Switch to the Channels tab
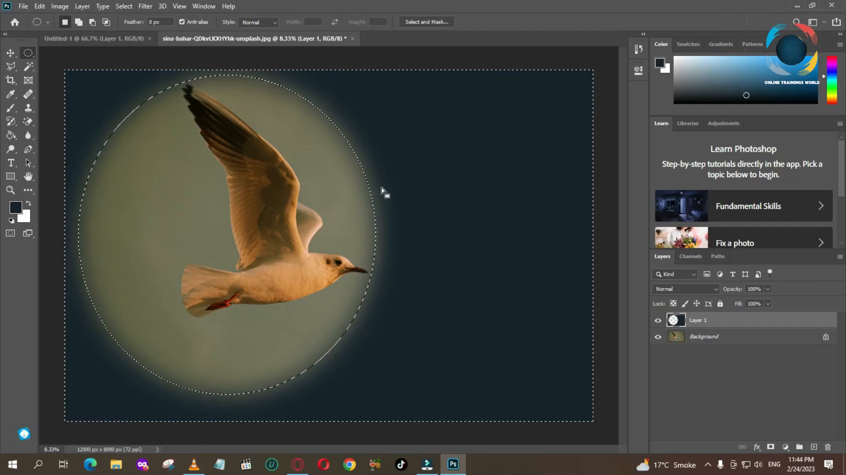 pos(691,256)
